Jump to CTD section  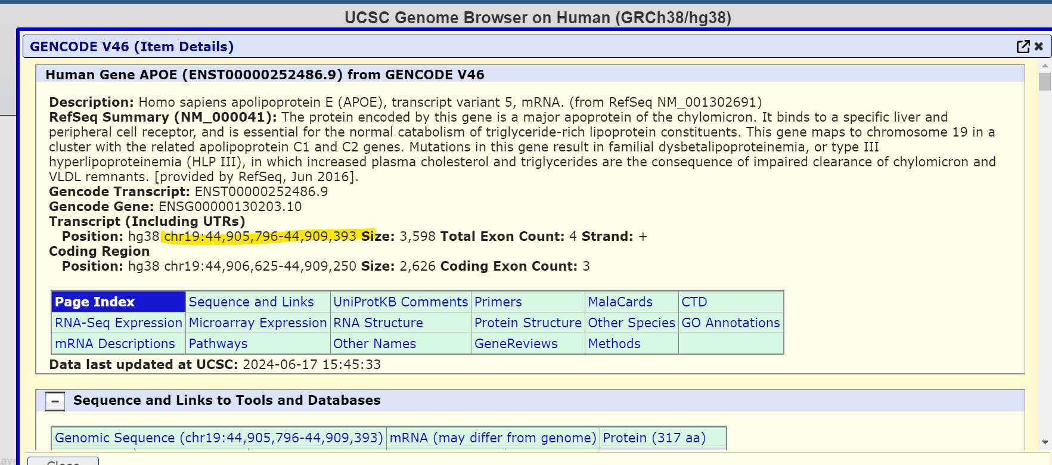[694, 302]
